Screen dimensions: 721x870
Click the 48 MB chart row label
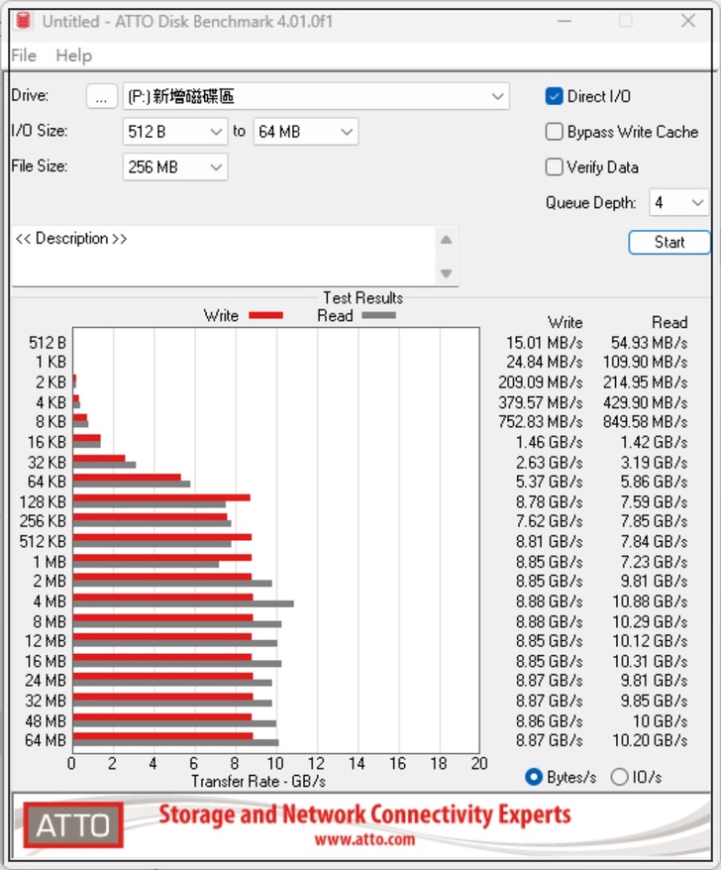tap(46, 720)
